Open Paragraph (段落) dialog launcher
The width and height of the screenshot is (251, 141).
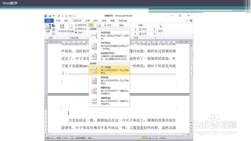(x=155, y=38)
